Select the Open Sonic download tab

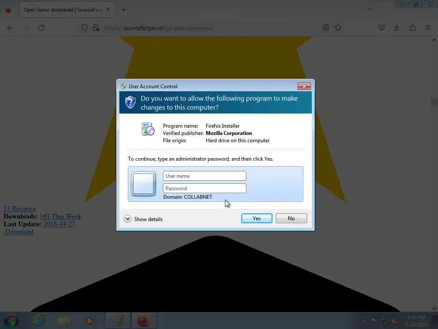66,10
